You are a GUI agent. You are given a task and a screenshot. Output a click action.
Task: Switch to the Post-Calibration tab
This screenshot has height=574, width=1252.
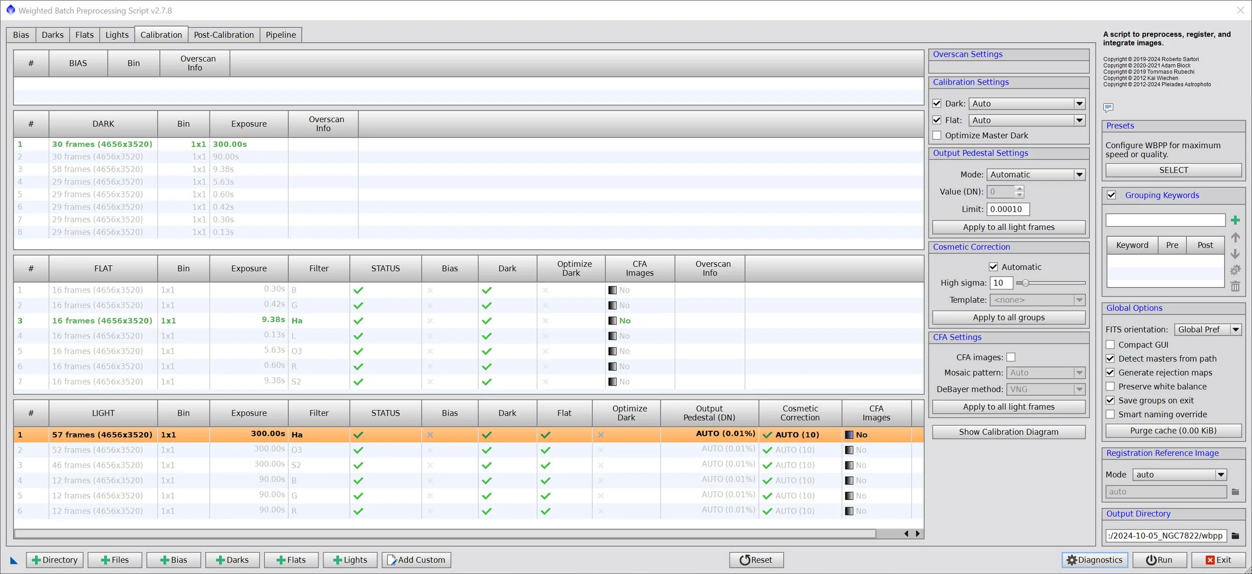point(224,35)
